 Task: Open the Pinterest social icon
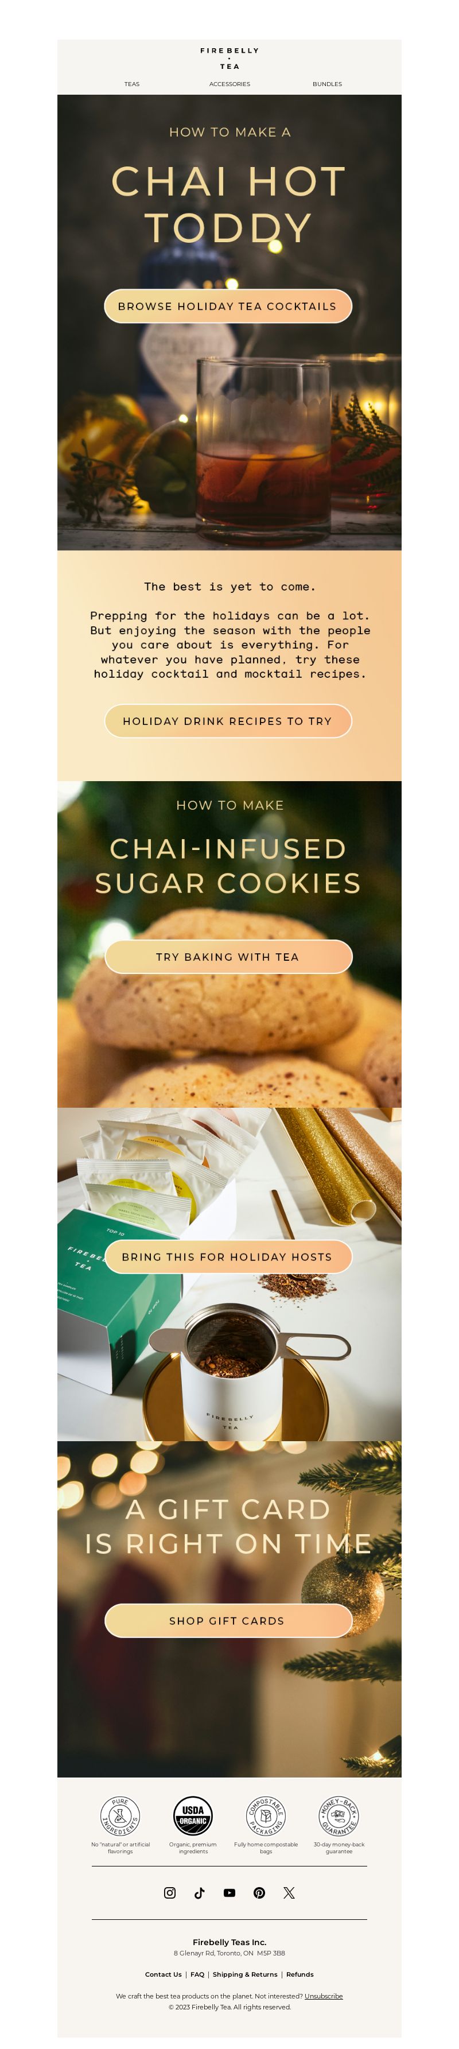coord(259,1892)
